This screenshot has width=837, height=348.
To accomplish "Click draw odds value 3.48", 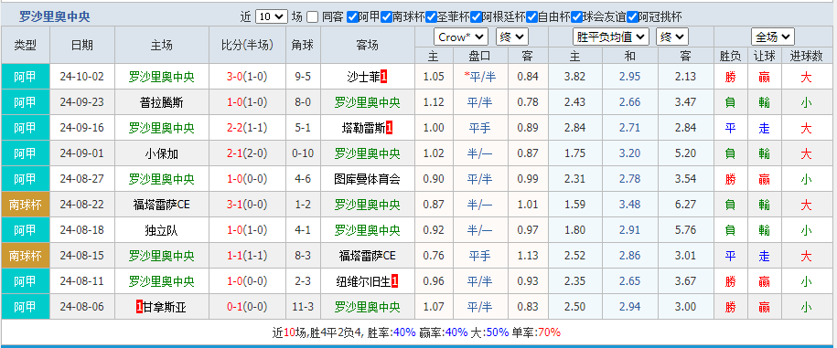I will pyautogui.click(x=630, y=205).
